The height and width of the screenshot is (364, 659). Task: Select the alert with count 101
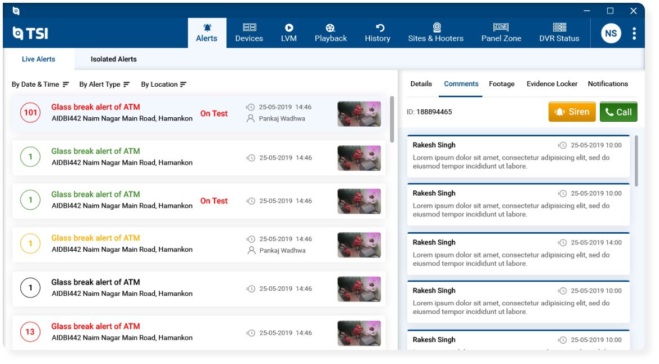pos(199,113)
